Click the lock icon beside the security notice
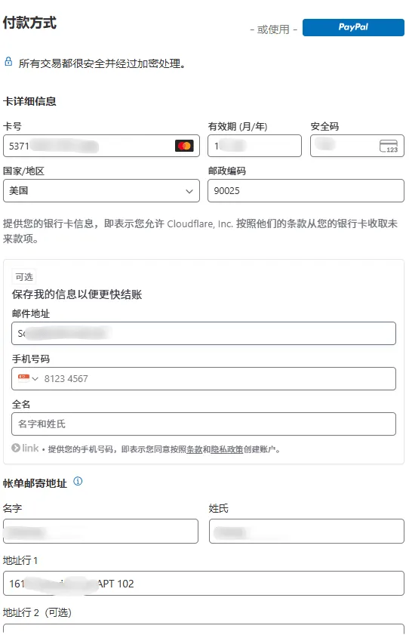This screenshot has width=409, height=638. (8, 62)
